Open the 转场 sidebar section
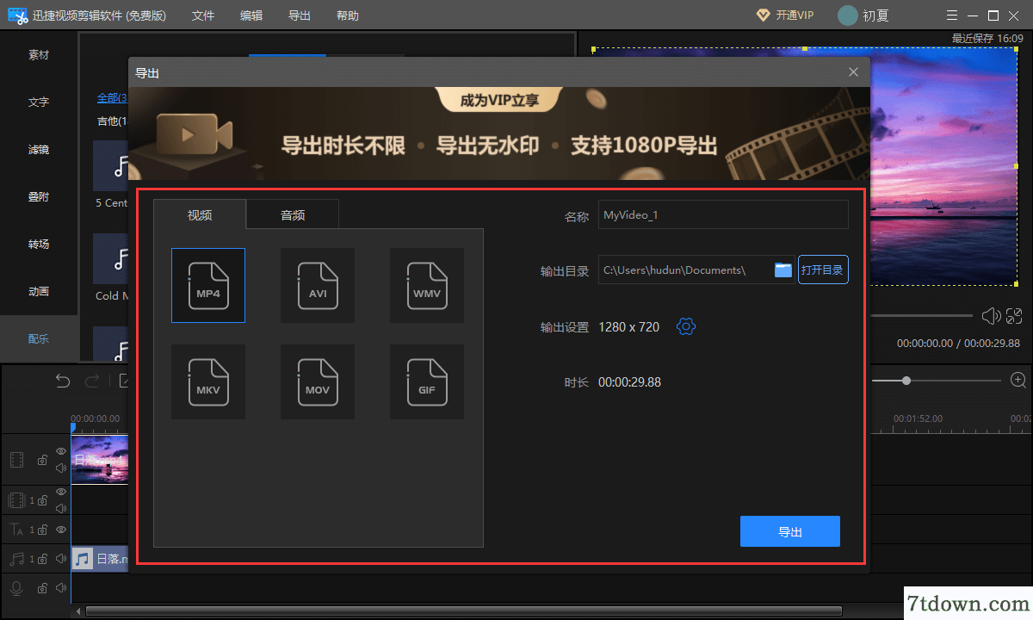The image size is (1033, 620). point(39,245)
